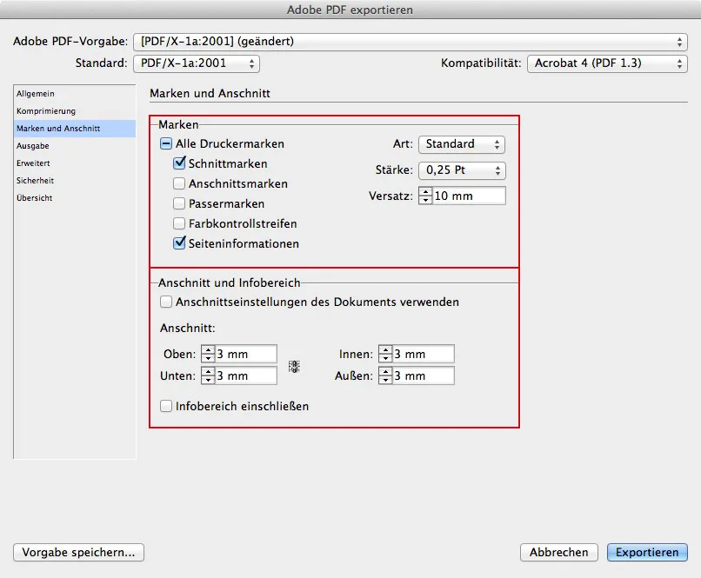
Task: Select Erweitert in the sidebar
Action: [x=74, y=163]
